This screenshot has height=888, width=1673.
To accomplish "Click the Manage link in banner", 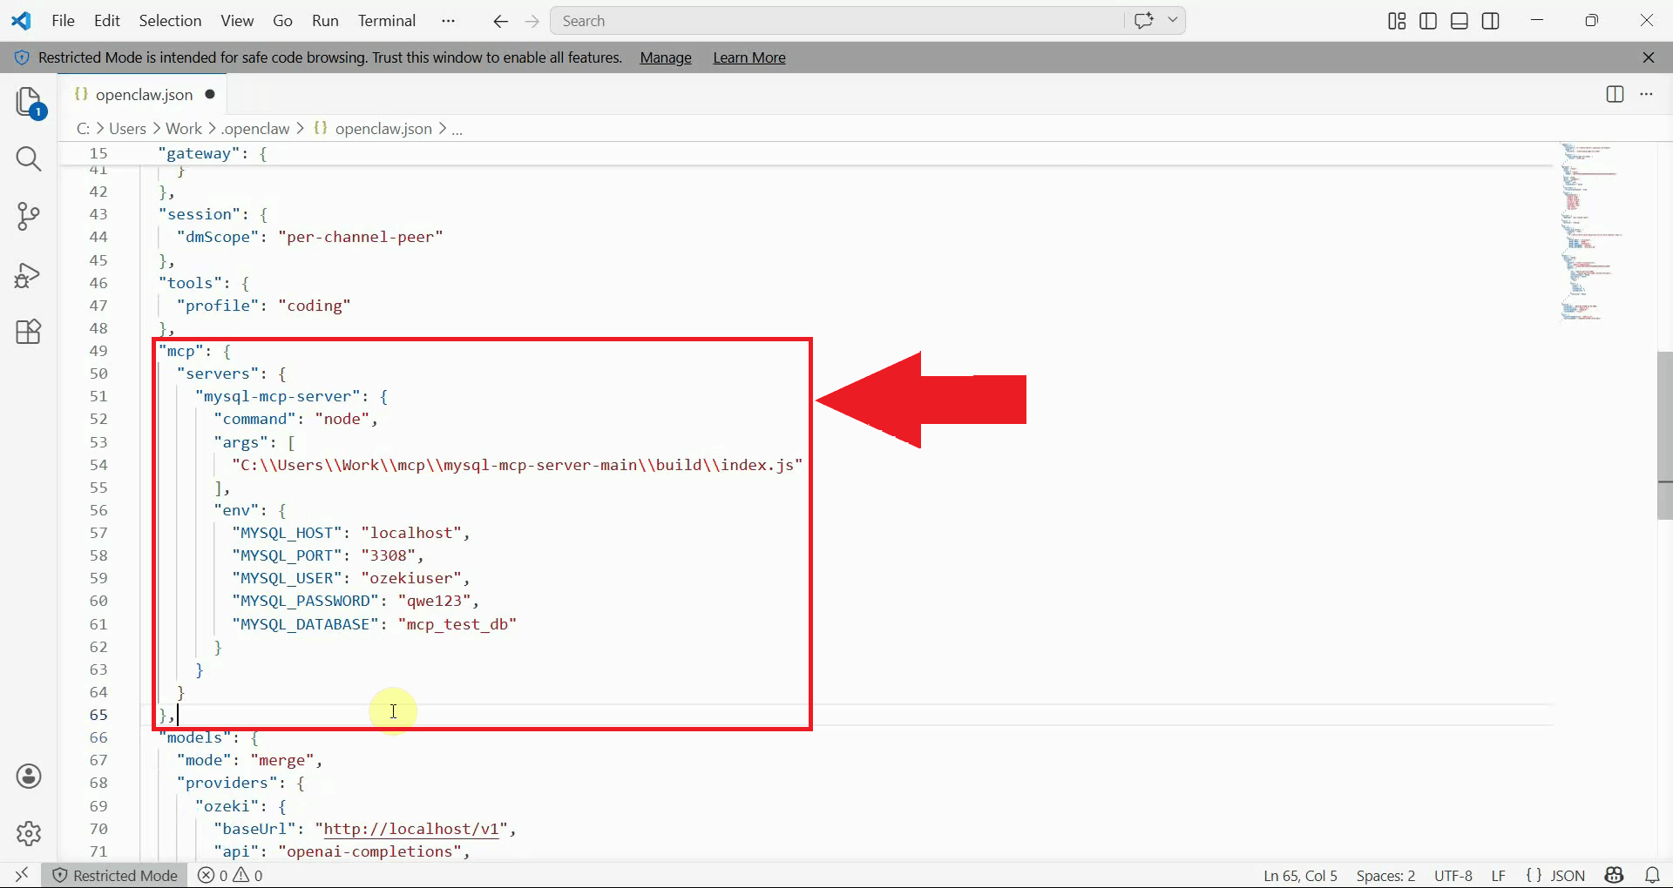I will pos(666,57).
